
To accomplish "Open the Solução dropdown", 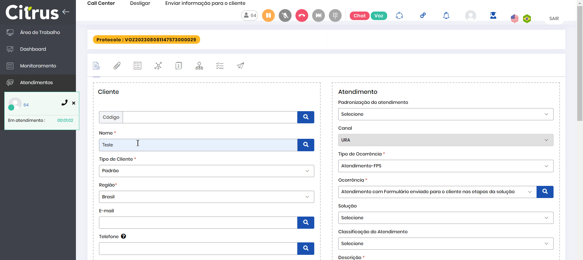I will click(x=445, y=218).
